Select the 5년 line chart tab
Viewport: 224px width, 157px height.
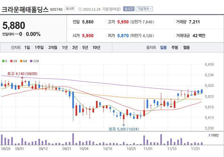[85, 47]
